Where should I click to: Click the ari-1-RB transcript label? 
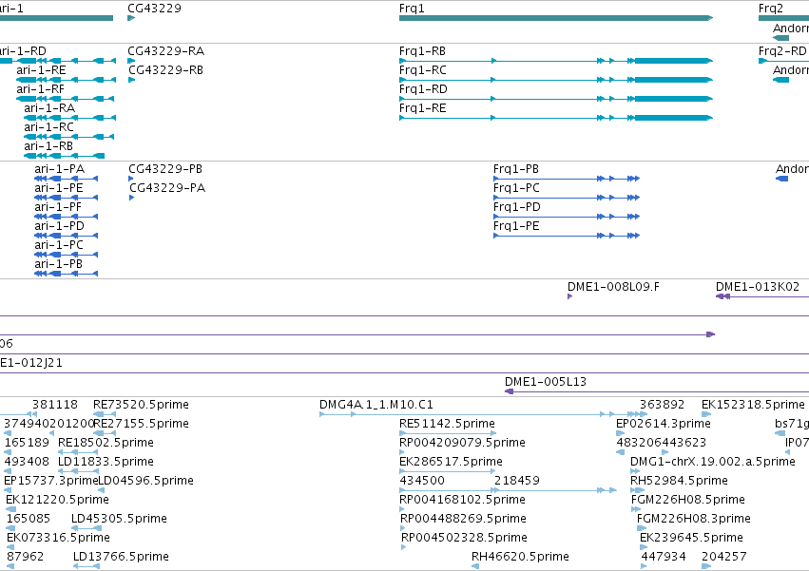point(48,146)
